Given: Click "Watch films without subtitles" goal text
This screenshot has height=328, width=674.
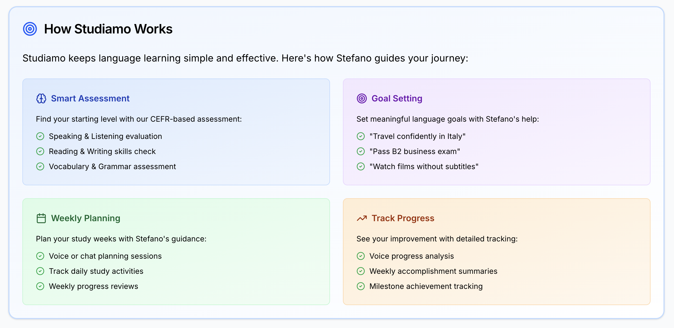Looking at the screenshot, I should click(x=424, y=166).
